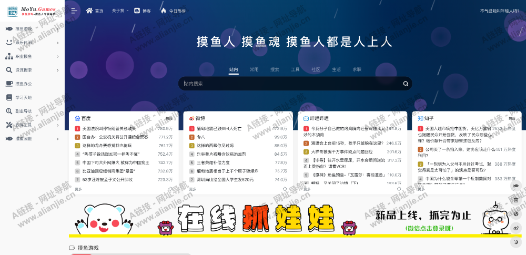
Task: Select the 求职 search tab
Action: pyautogui.click(x=357, y=69)
